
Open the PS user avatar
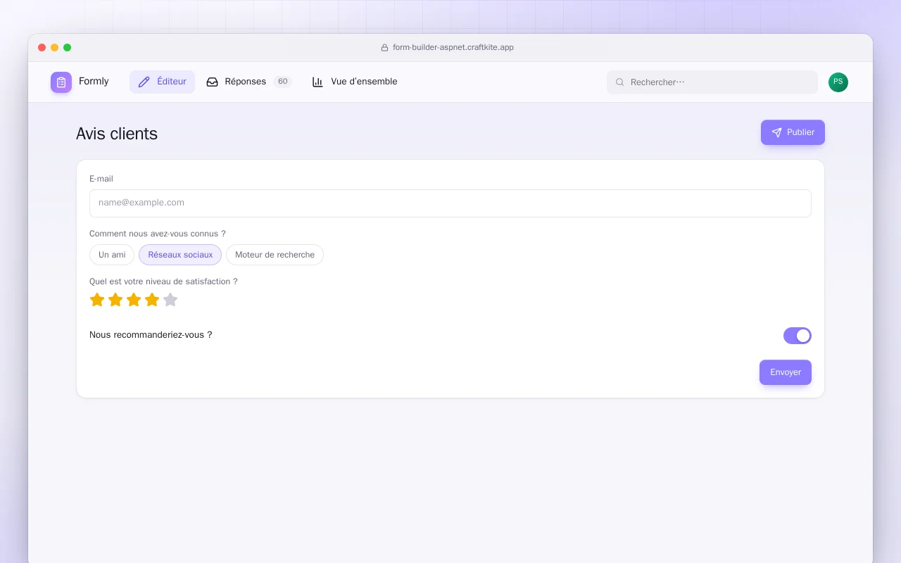pos(838,82)
